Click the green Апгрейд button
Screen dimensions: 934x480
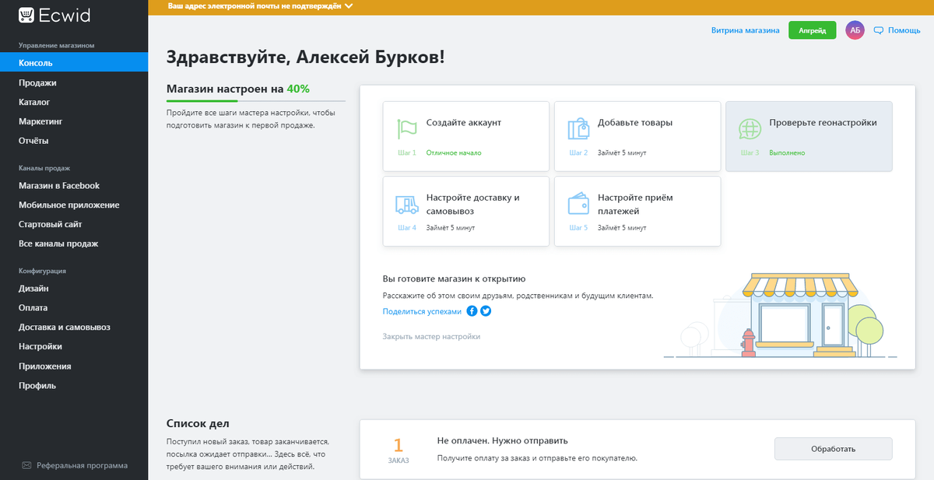click(x=812, y=30)
